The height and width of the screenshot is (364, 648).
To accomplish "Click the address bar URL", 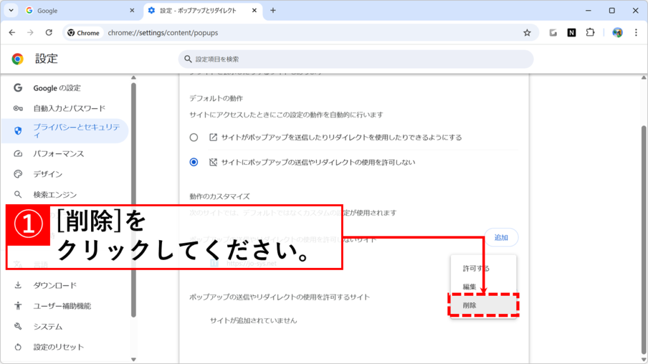I will (x=163, y=33).
